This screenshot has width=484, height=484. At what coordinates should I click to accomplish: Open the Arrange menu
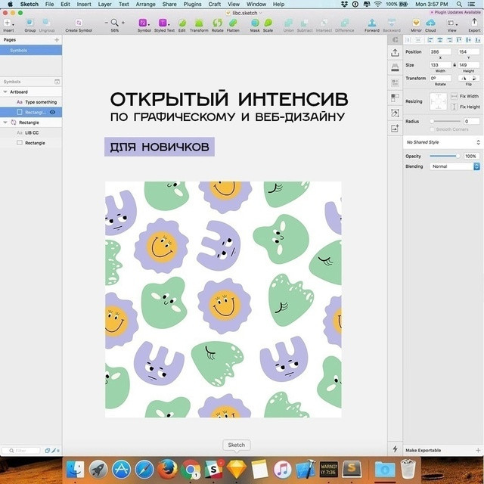145,4
